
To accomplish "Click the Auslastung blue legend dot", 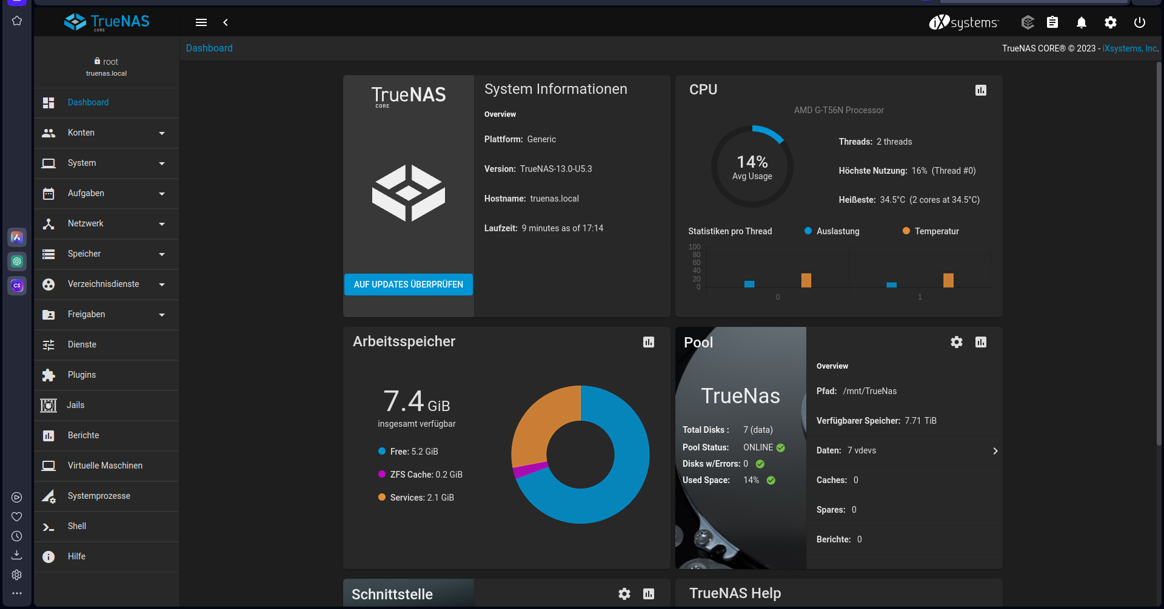I will coord(808,231).
